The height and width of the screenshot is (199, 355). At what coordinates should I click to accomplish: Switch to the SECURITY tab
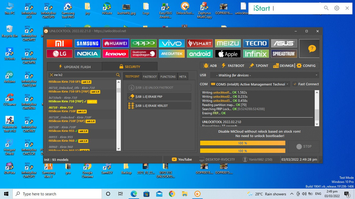[130, 67]
